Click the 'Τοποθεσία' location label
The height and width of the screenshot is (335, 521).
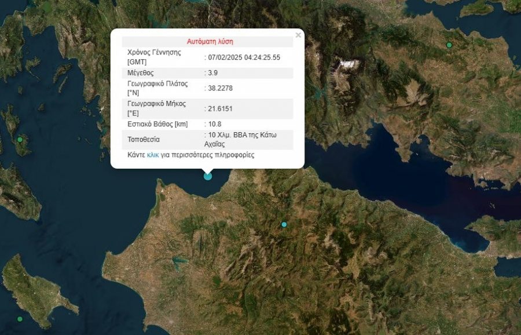tap(144, 140)
